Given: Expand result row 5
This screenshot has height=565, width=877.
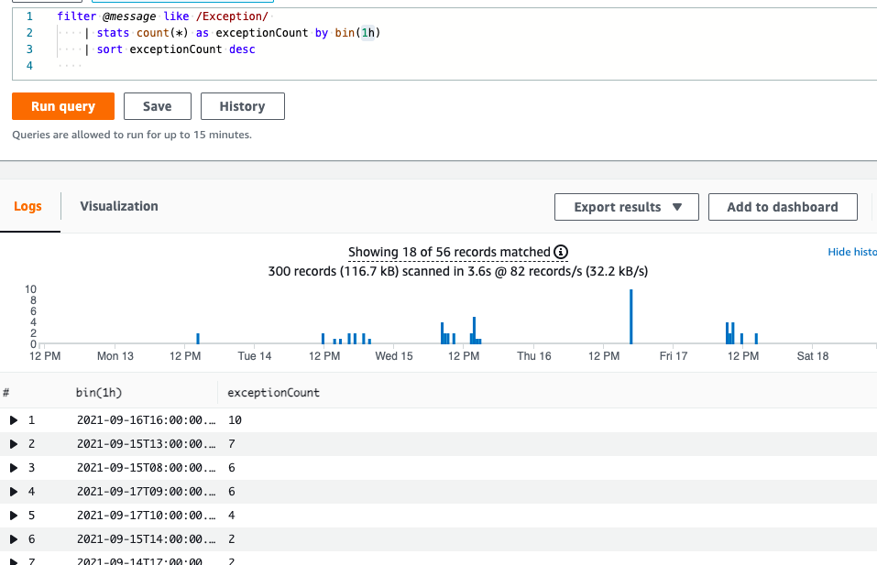Looking at the screenshot, I should (x=14, y=516).
